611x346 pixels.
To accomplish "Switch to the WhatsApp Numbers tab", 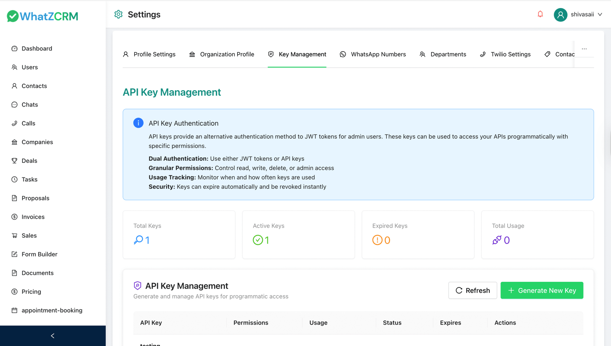I will pos(372,54).
